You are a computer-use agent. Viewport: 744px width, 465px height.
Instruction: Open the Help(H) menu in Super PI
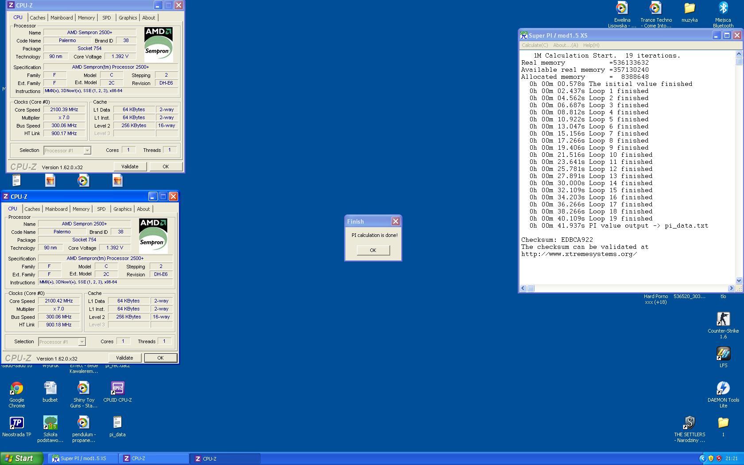click(x=591, y=45)
